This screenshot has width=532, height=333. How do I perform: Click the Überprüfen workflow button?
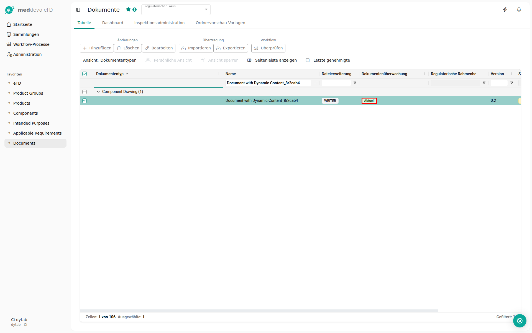point(268,48)
